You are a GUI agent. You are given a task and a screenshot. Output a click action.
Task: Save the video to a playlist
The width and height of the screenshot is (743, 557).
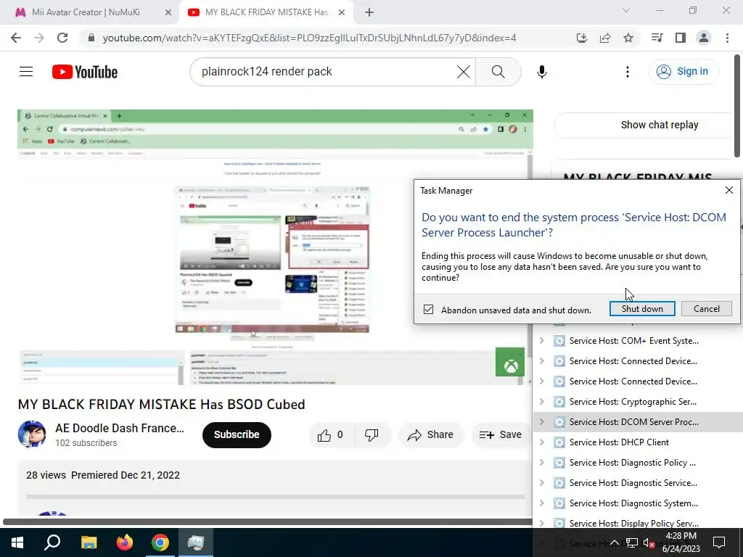(x=501, y=435)
